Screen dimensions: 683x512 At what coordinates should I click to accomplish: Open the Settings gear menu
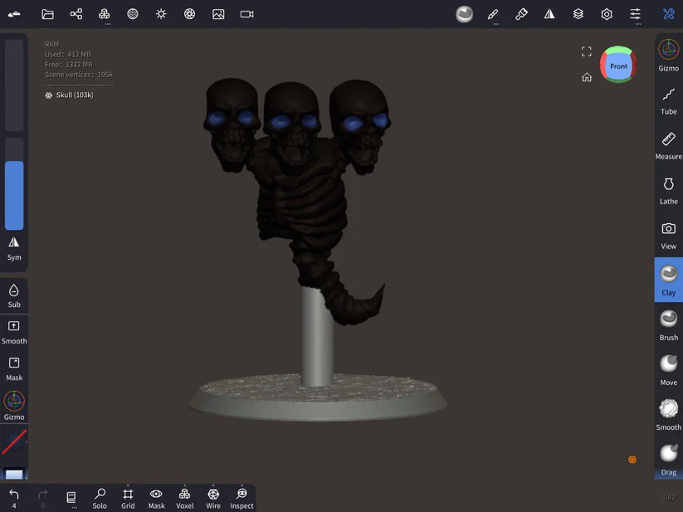coord(607,14)
